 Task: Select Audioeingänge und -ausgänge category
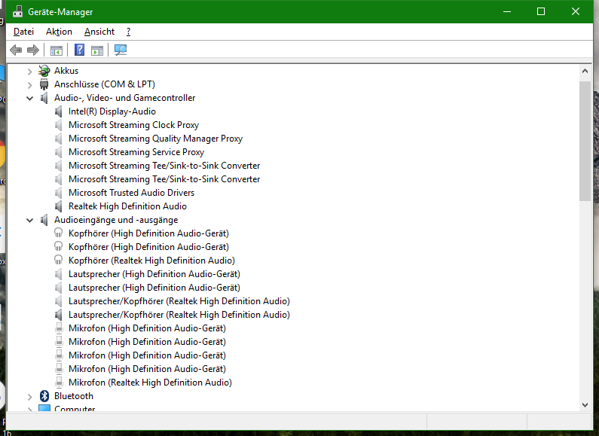click(116, 220)
